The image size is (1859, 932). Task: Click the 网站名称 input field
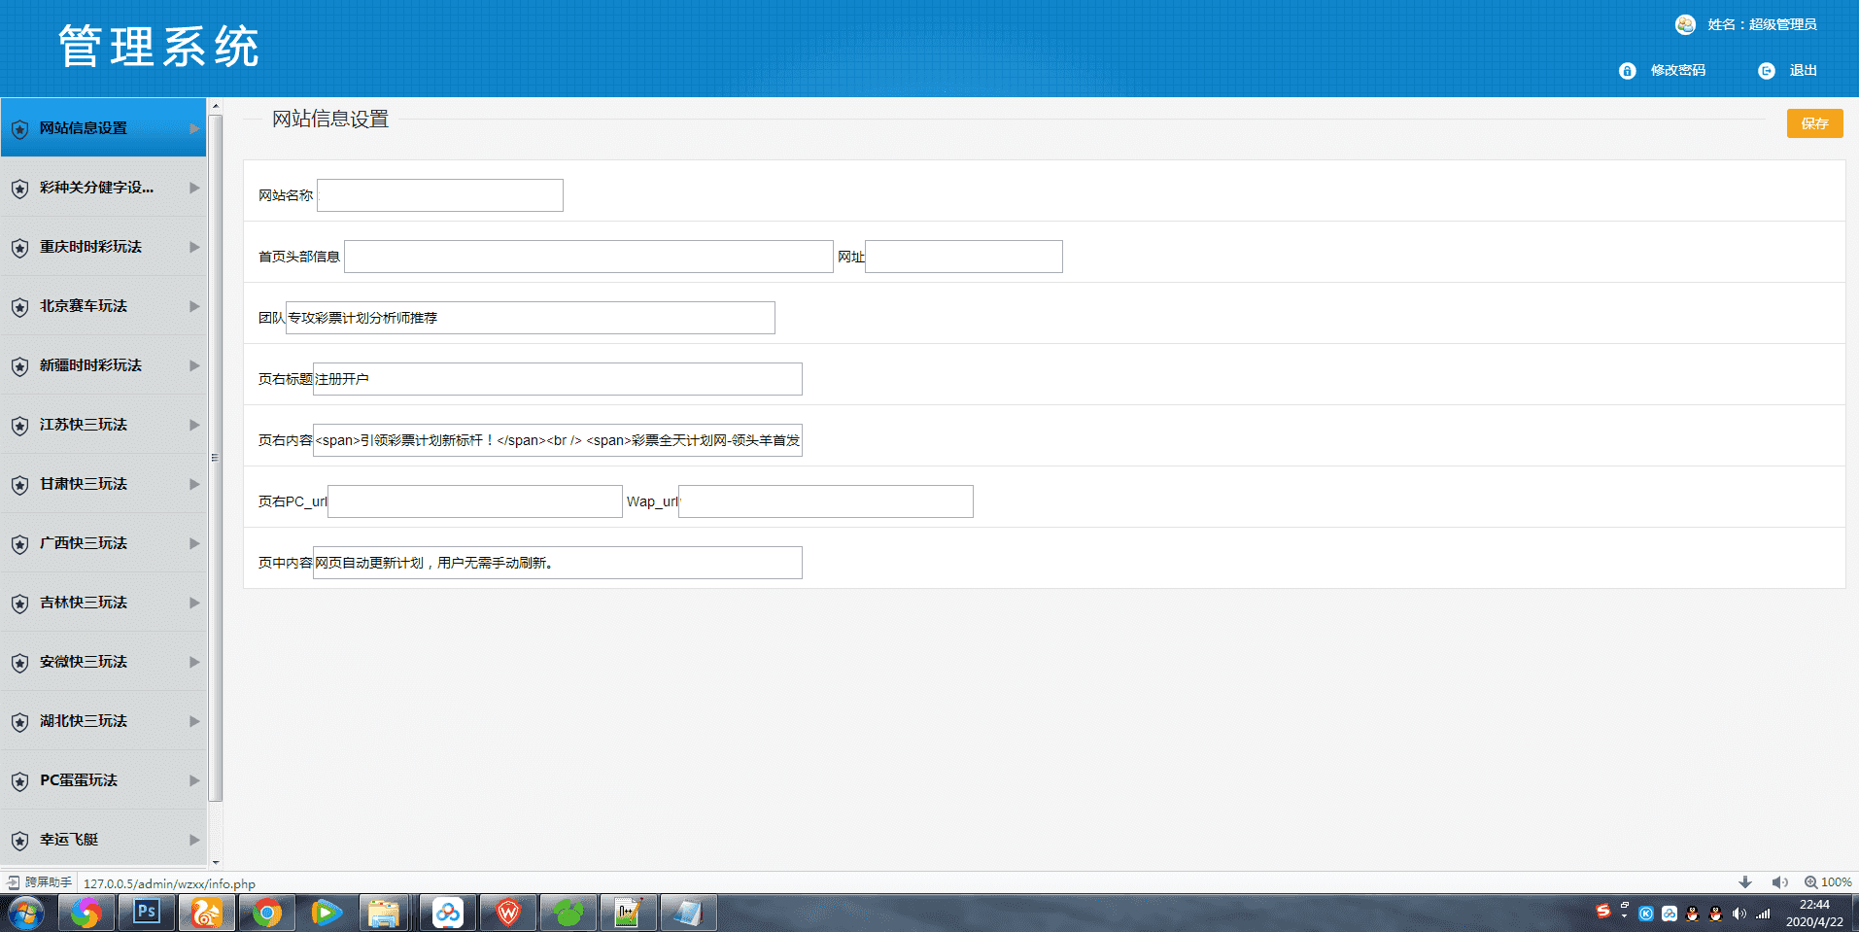pos(440,195)
